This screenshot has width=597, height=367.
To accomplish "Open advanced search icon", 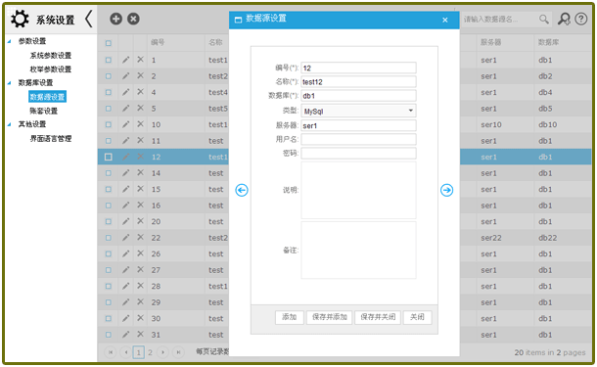I will pyautogui.click(x=564, y=19).
